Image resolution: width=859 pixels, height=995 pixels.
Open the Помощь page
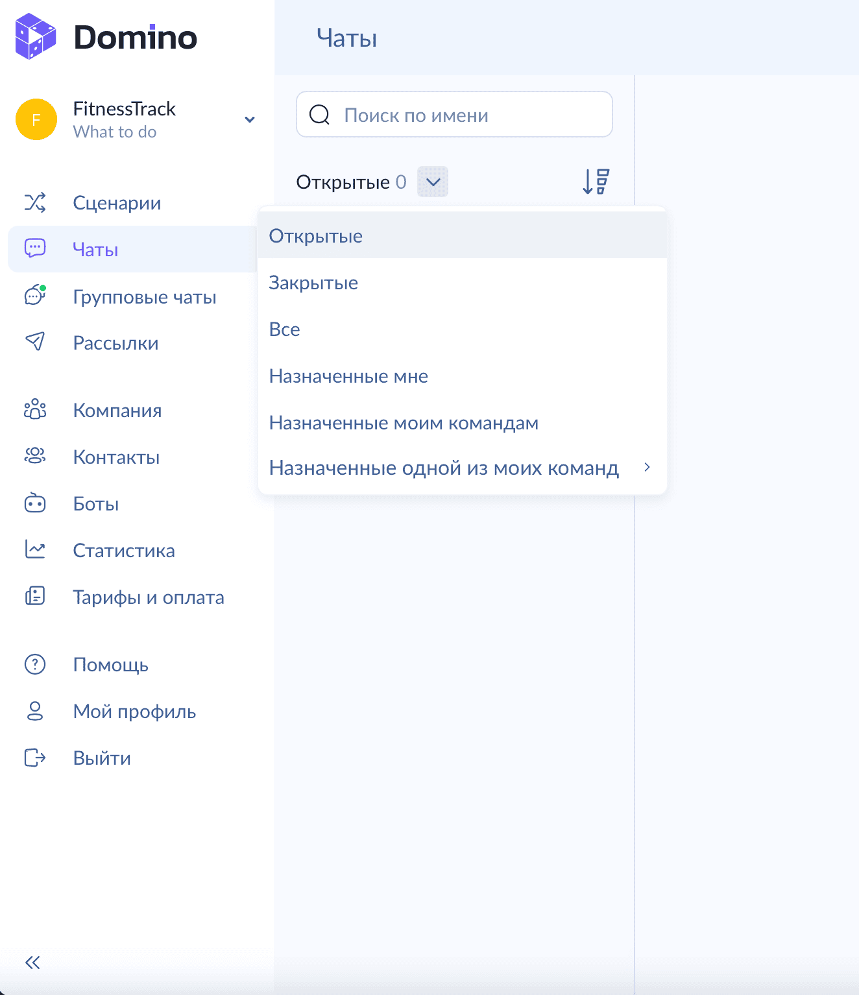(x=111, y=665)
